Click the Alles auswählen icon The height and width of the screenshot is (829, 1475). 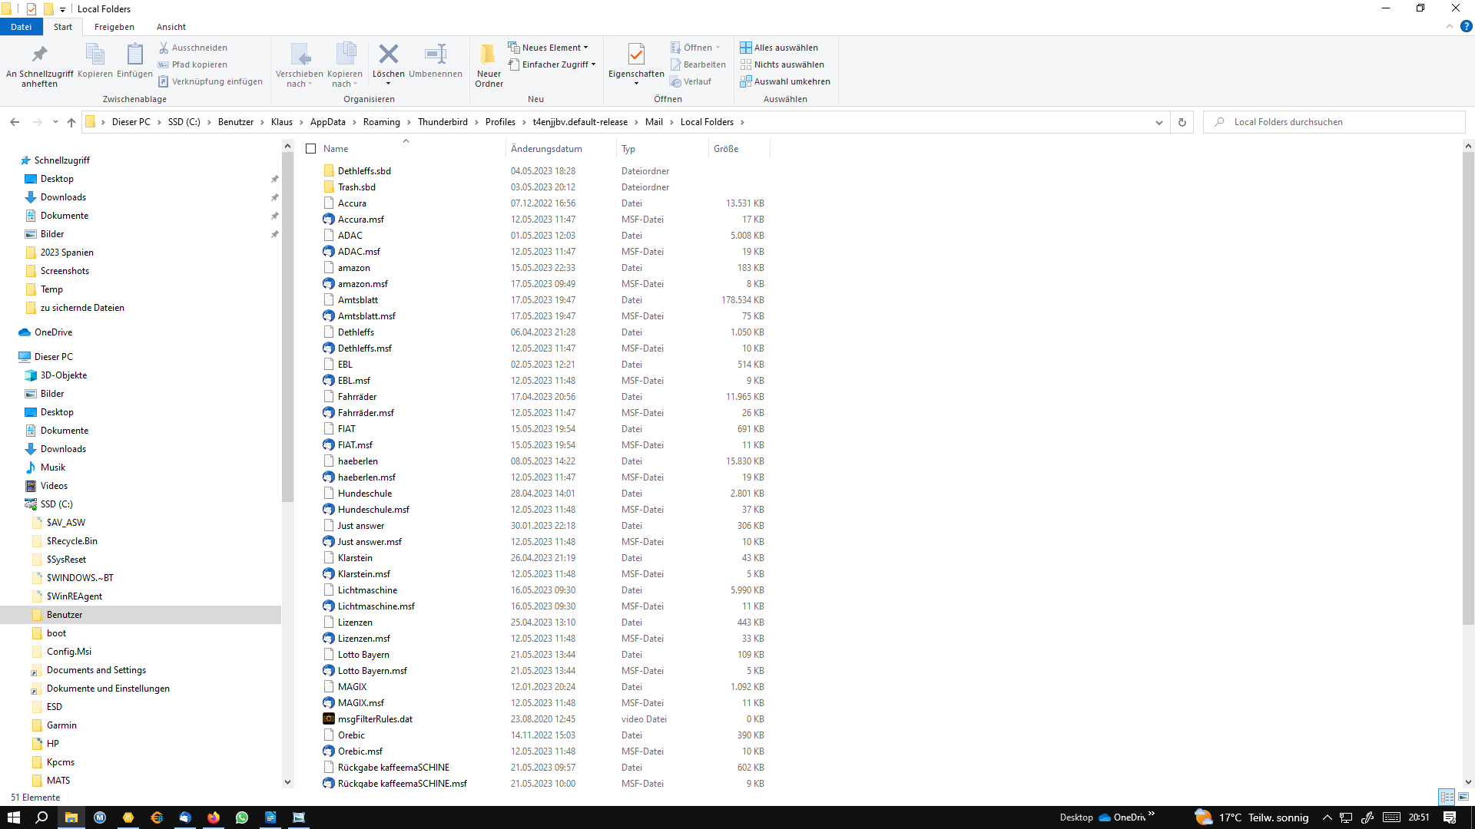[x=746, y=48]
